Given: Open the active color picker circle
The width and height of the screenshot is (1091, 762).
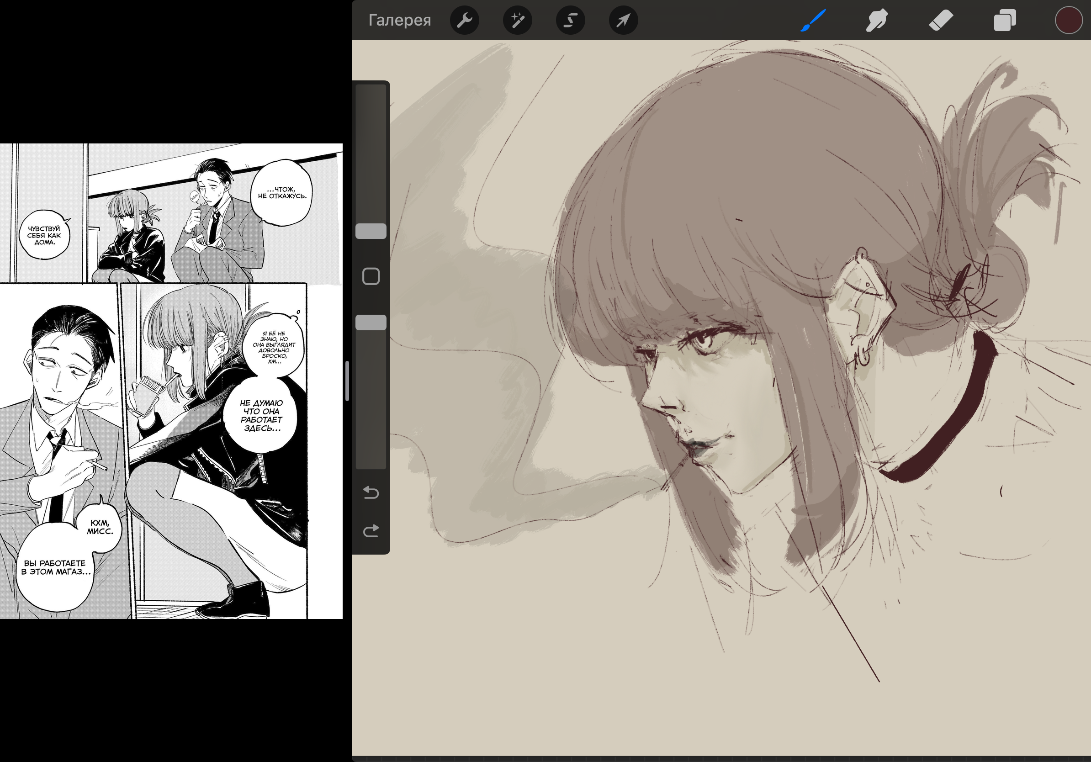Looking at the screenshot, I should (1068, 21).
